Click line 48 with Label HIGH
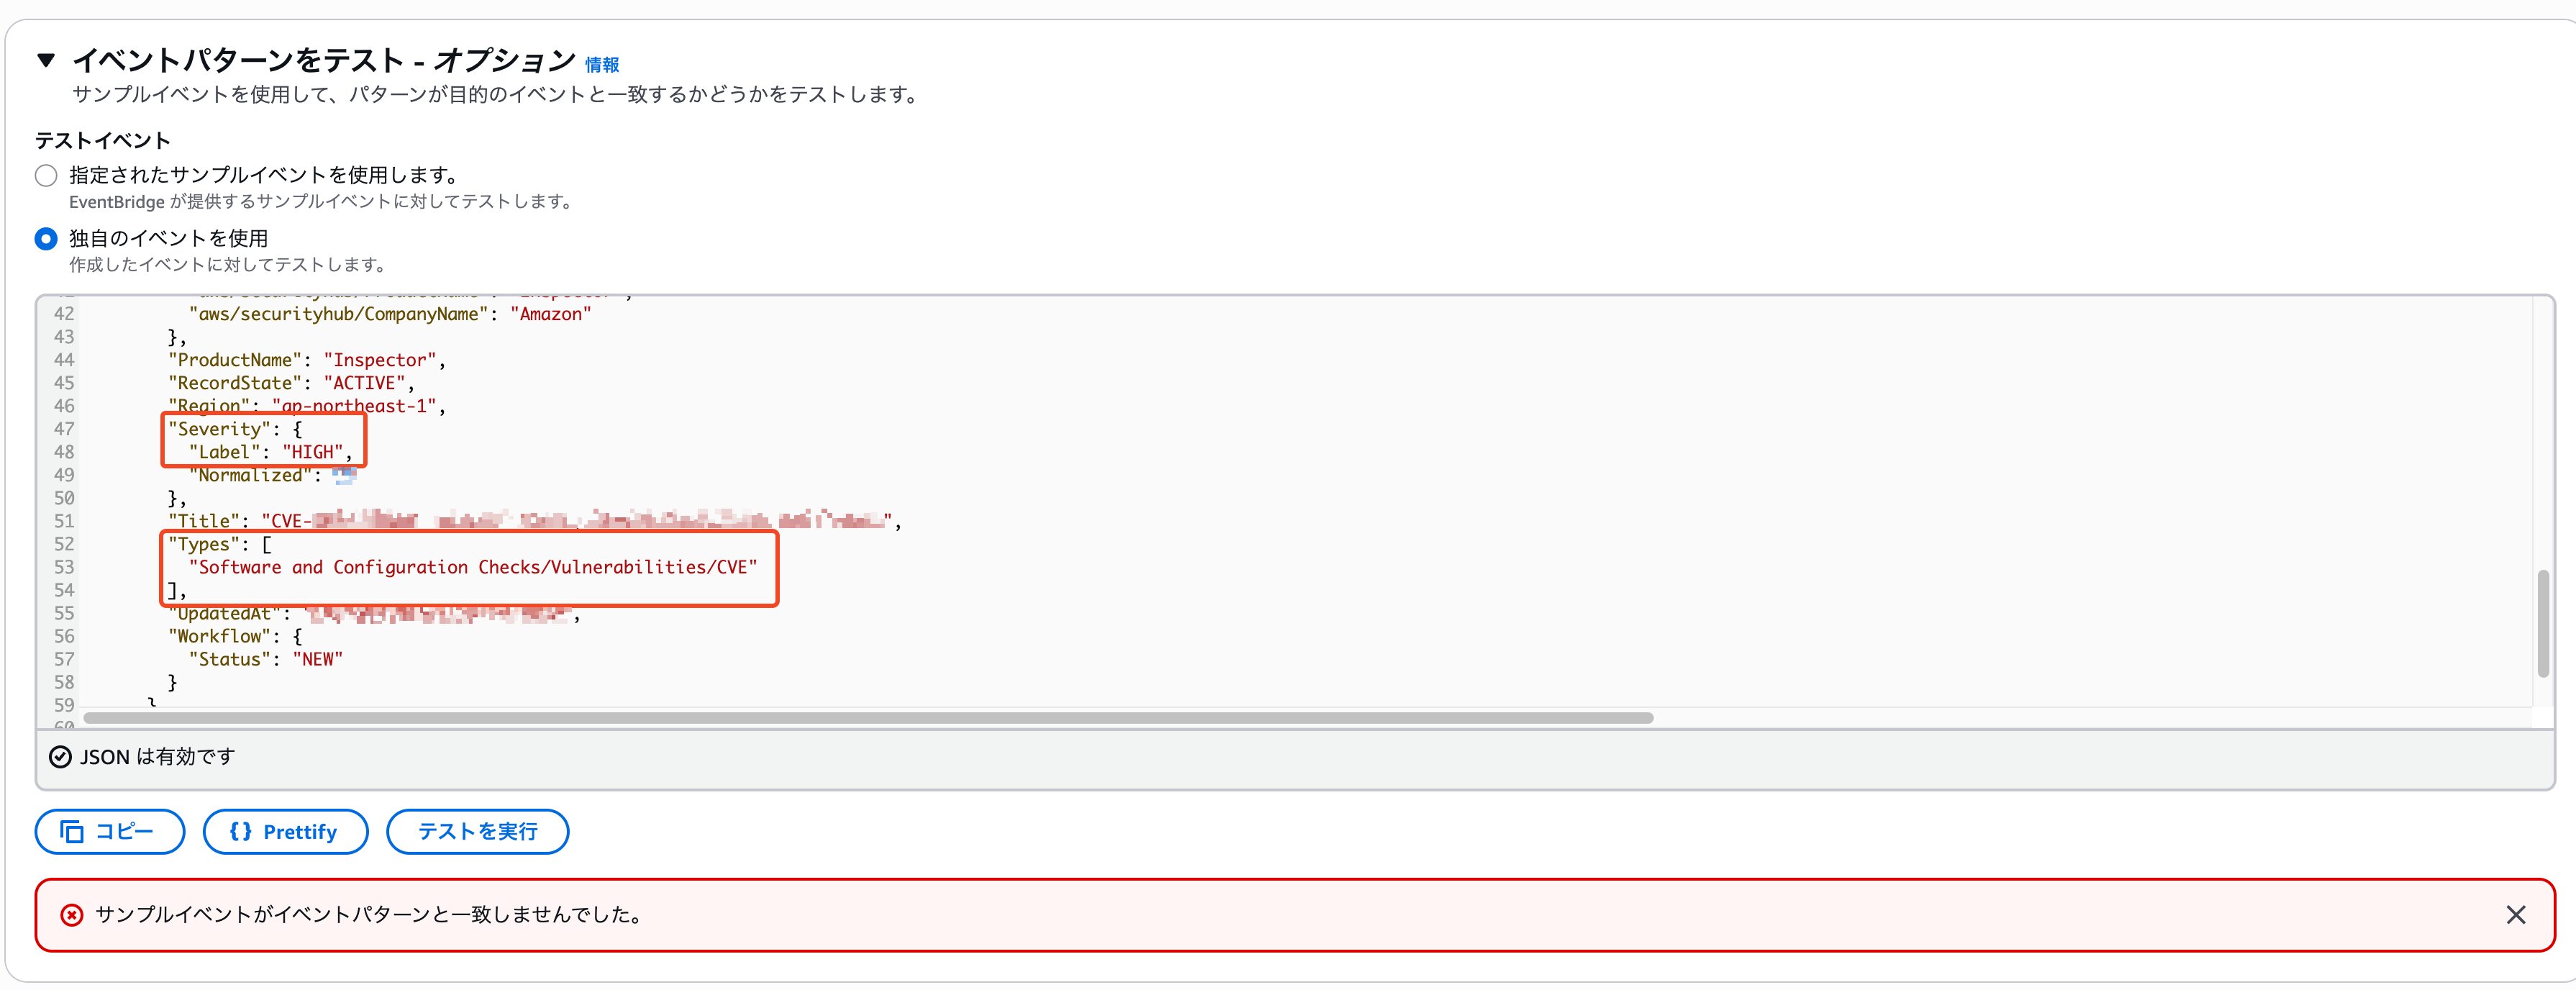This screenshot has height=990, width=2576. pos(270,452)
